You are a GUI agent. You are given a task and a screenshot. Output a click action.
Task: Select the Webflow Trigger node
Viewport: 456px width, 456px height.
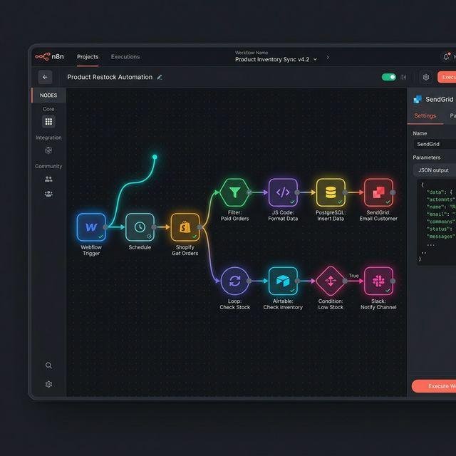[x=91, y=227]
